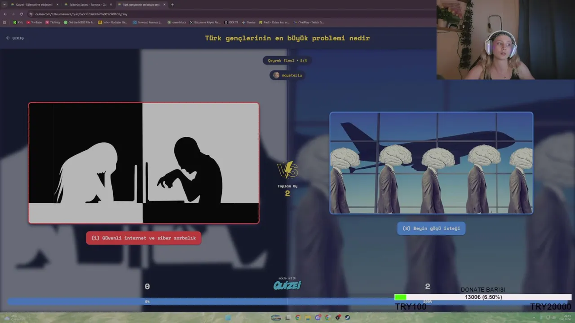Click the VS lightning emblem

click(x=287, y=170)
